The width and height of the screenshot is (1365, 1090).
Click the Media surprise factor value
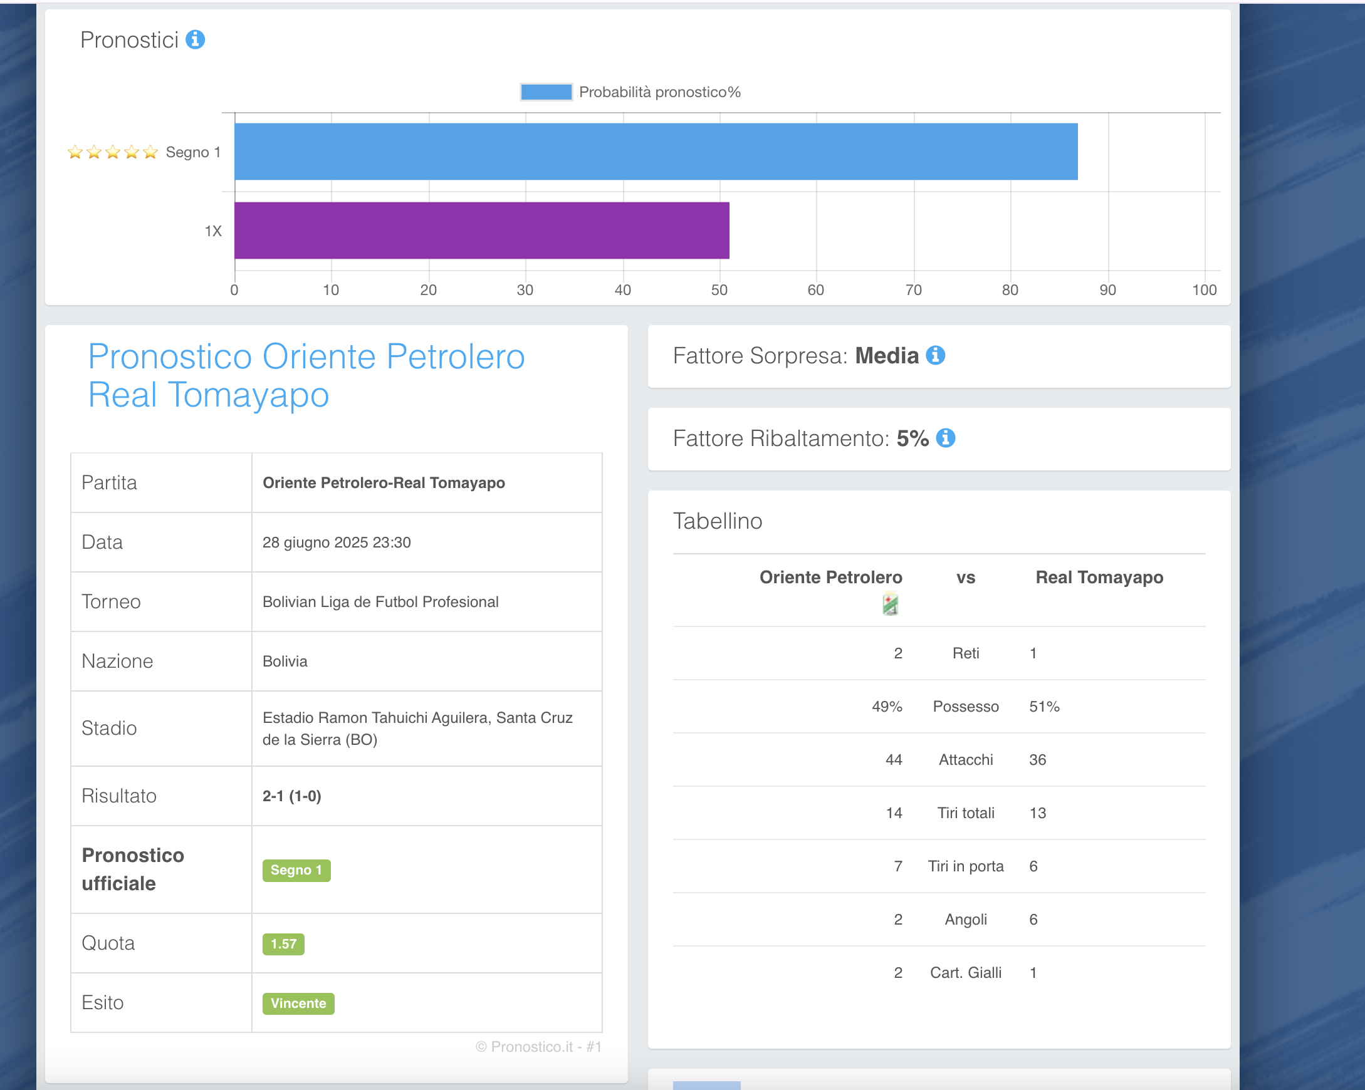[886, 356]
